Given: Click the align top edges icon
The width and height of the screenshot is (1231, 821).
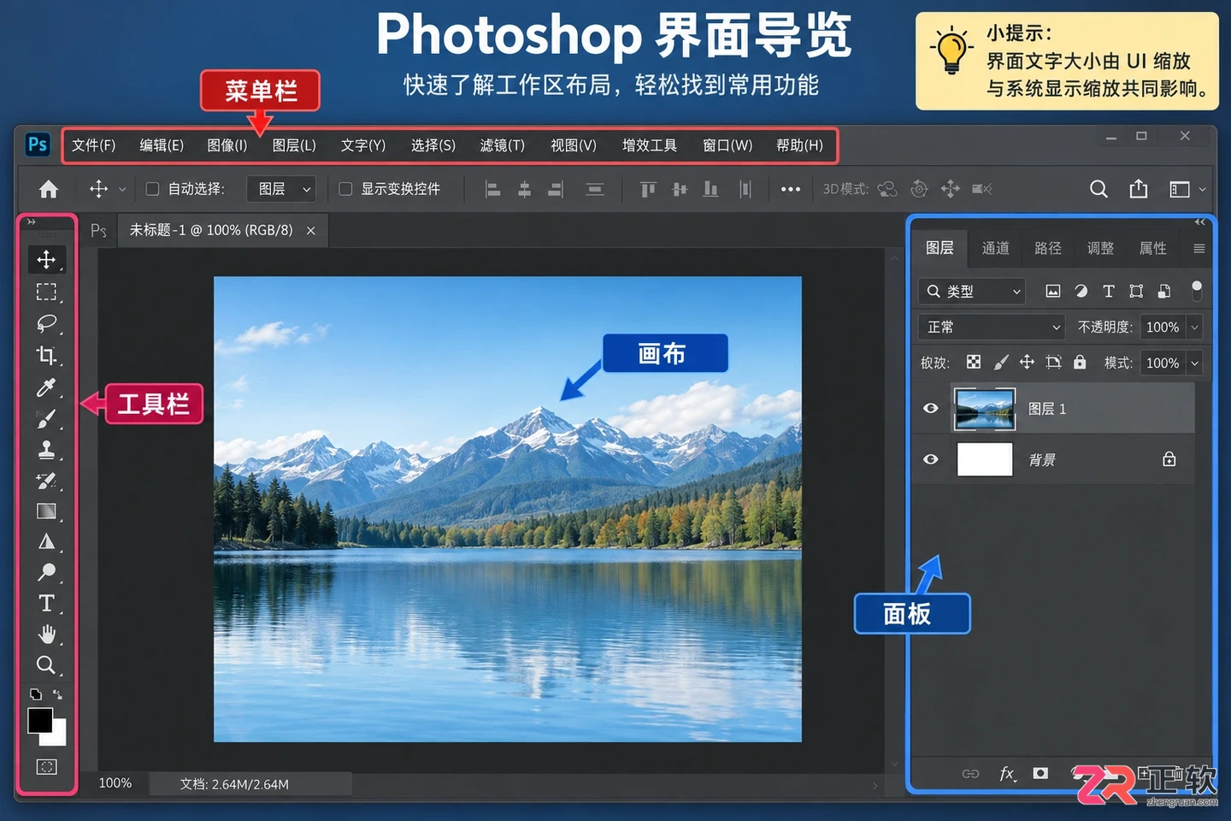Looking at the screenshot, I should [x=648, y=189].
